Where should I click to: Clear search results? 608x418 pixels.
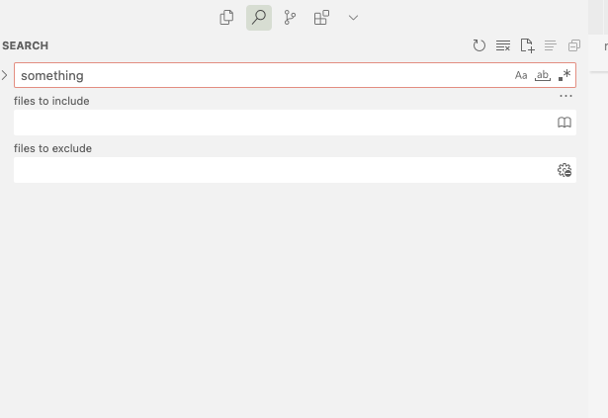pyautogui.click(x=503, y=45)
